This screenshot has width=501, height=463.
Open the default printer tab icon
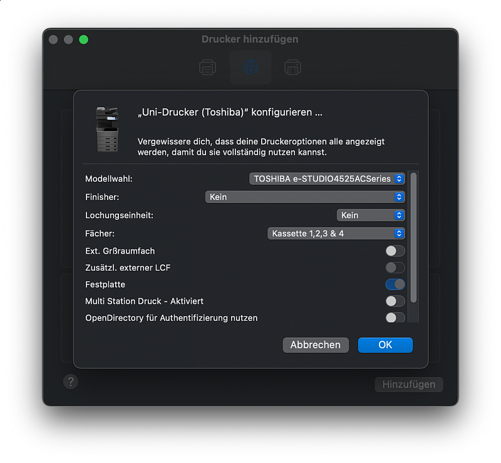click(207, 67)
